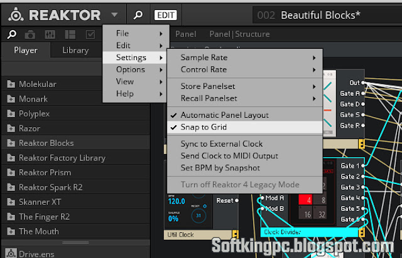402x258 pixels.
Task: Open the Reaktor Factory Library folder
Action: [x=75, y=158]
